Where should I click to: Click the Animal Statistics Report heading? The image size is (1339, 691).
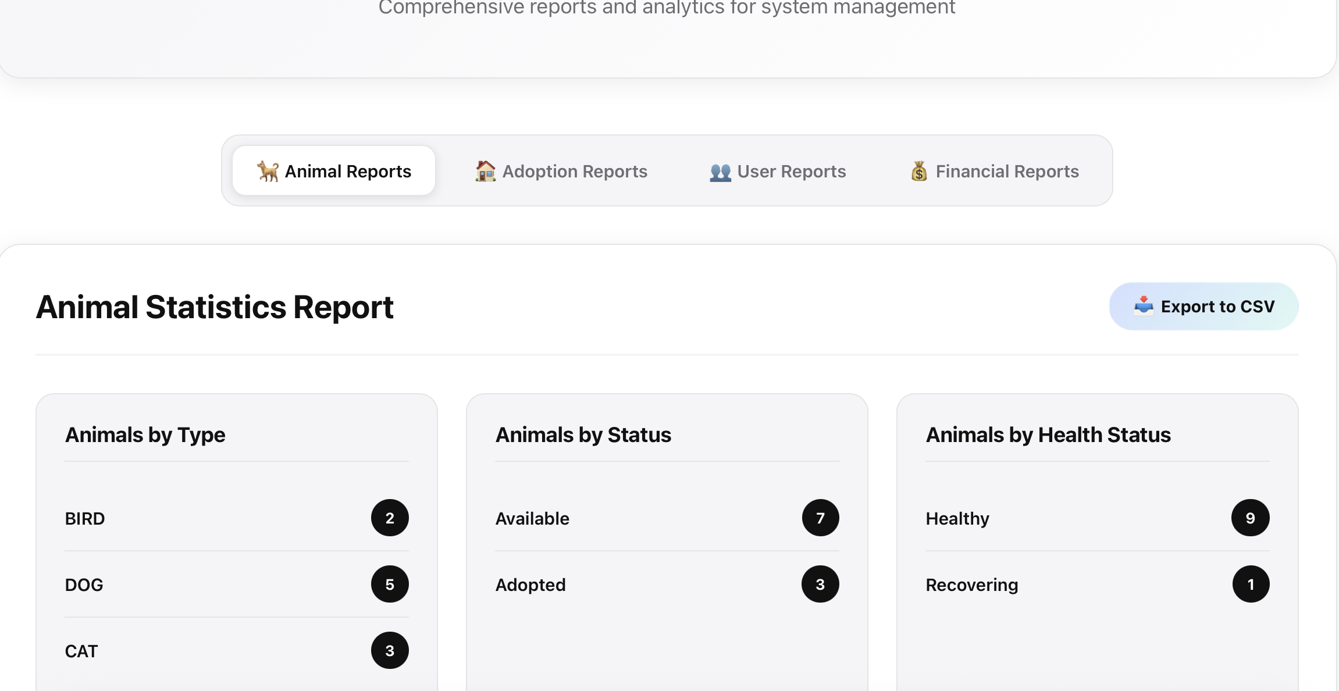(215, 307)
